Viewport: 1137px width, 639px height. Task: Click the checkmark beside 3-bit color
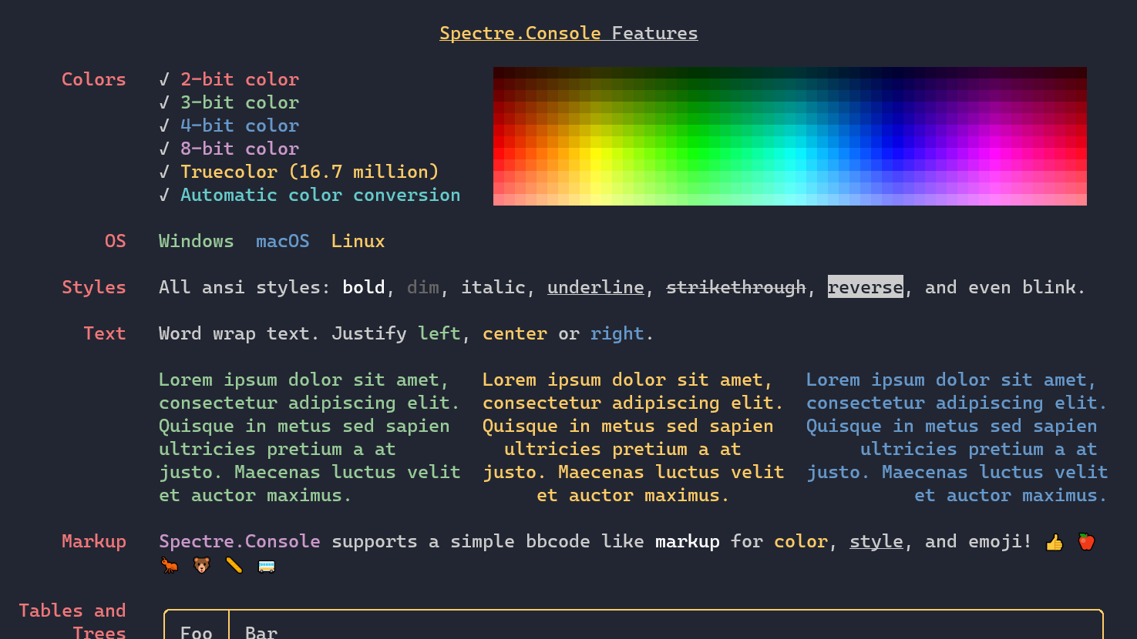[x=164, y=102]
